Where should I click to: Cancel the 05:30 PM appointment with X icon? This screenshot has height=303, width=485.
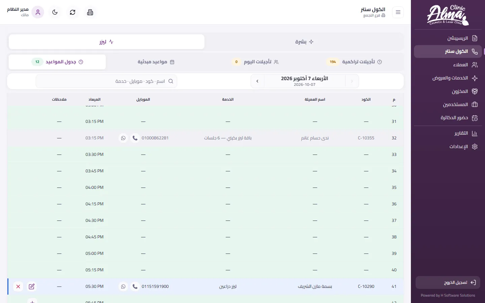[x=18, y=287]
